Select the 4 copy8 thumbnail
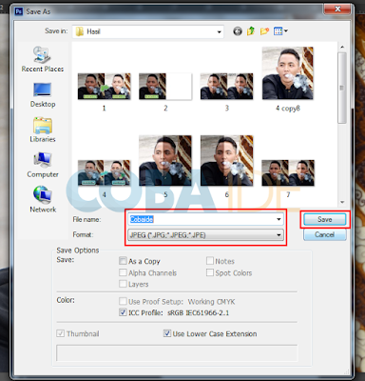Image resolution: width=365 pixels, height=381 pixels. 288,73
